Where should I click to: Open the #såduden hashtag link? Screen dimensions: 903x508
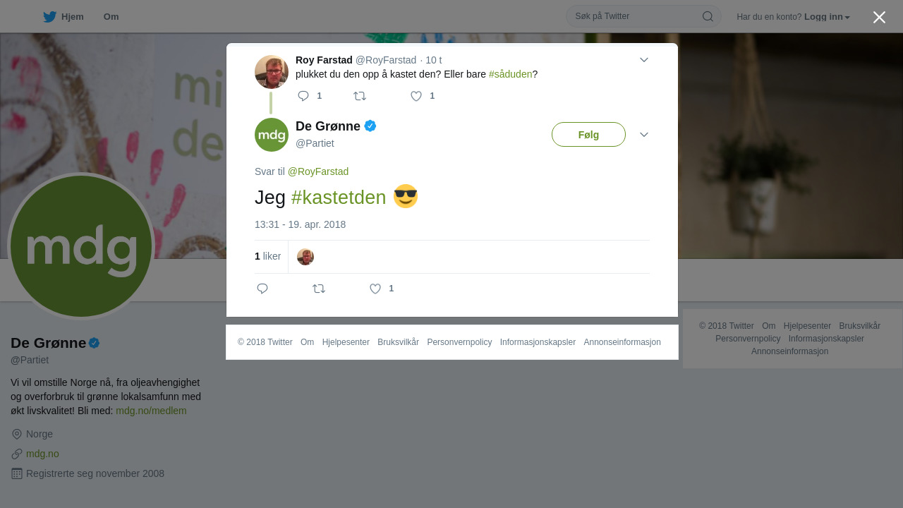[x=511, y=74]
